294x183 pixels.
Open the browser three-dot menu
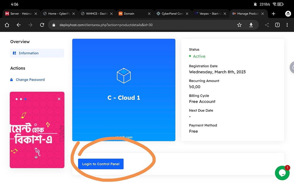[287, 25]
